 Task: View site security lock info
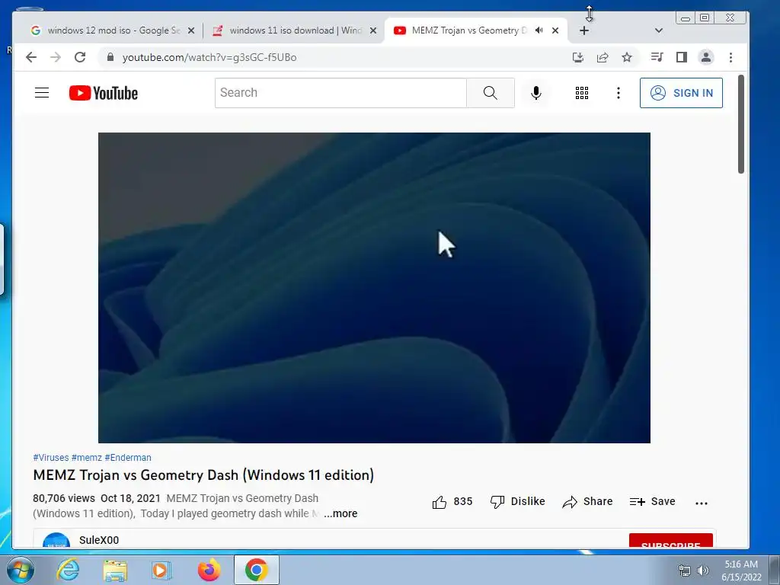coord(110,57)
